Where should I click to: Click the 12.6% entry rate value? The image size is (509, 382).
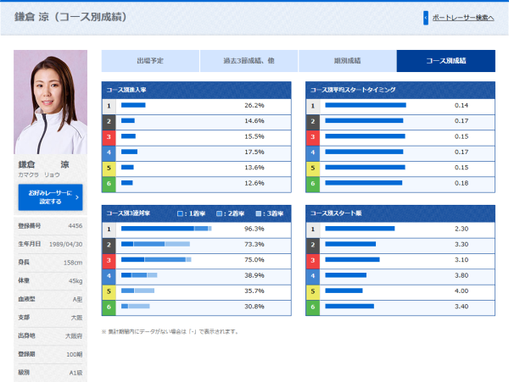coord(255,184)
